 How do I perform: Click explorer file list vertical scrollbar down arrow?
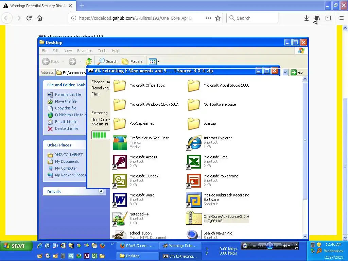point(305,237)
